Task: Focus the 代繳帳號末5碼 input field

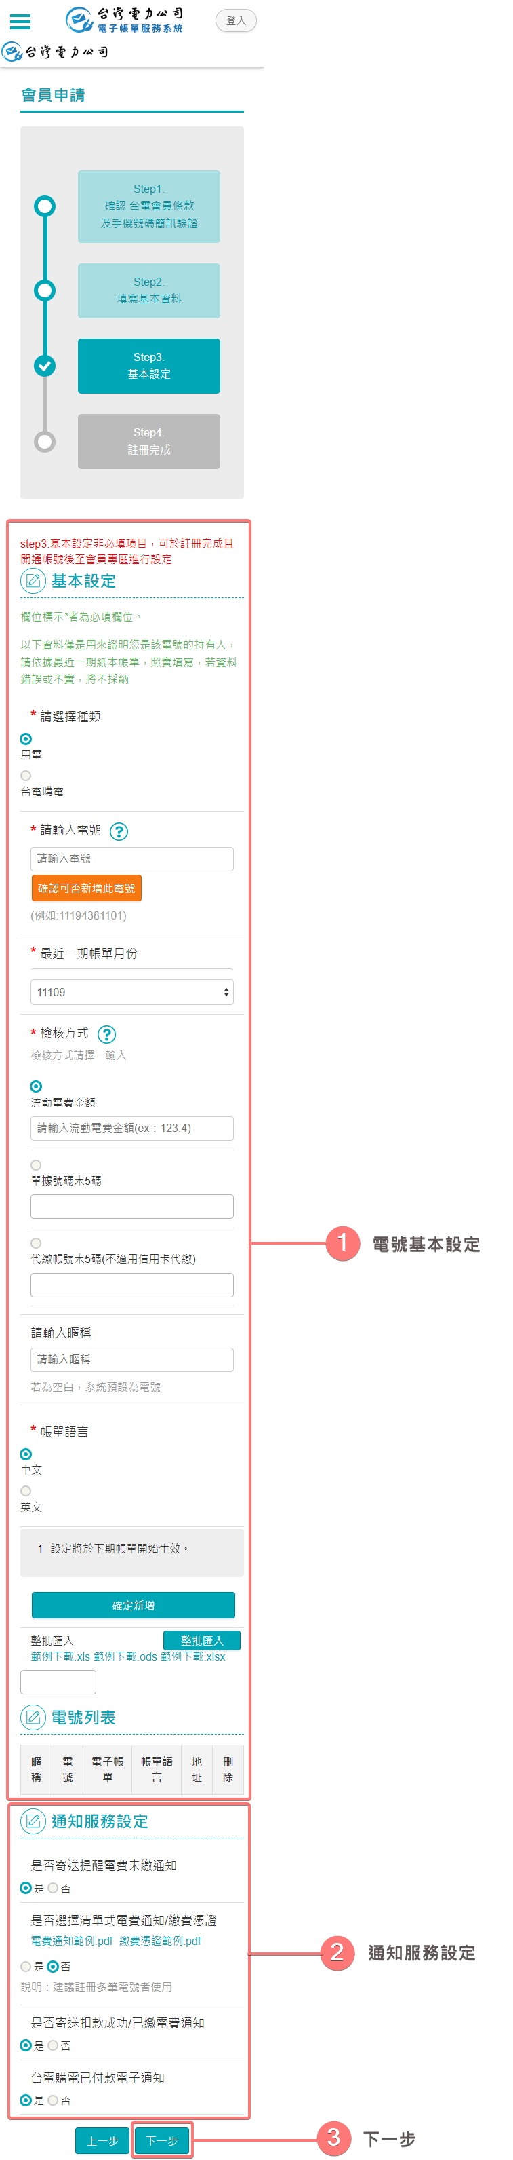Action: 132,1285
